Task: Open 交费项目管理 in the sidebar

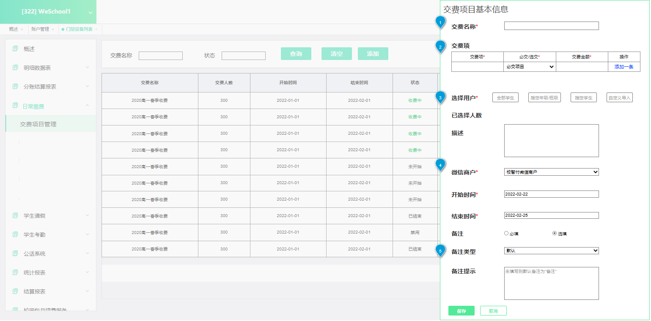Action: (51, 124)
